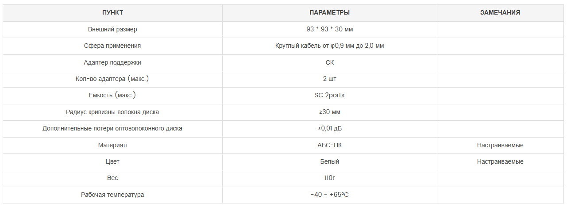Click Настраиваемые remark in Цвет row

click(500, 161)
